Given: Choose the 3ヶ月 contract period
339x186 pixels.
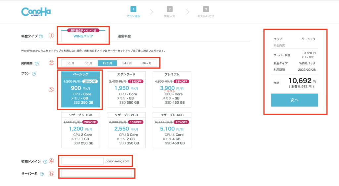Looking at the screenshot, I should point(70,63).
